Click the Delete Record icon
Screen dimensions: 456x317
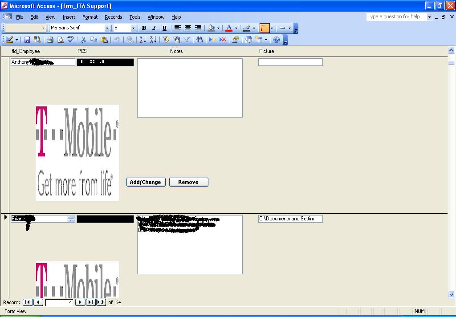pyautogui.click(x=223, y=40)
